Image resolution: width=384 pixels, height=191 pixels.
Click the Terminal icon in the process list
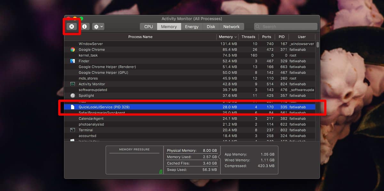[73, 130]
